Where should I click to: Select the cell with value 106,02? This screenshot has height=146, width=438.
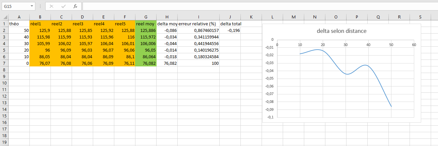[61, 43]
